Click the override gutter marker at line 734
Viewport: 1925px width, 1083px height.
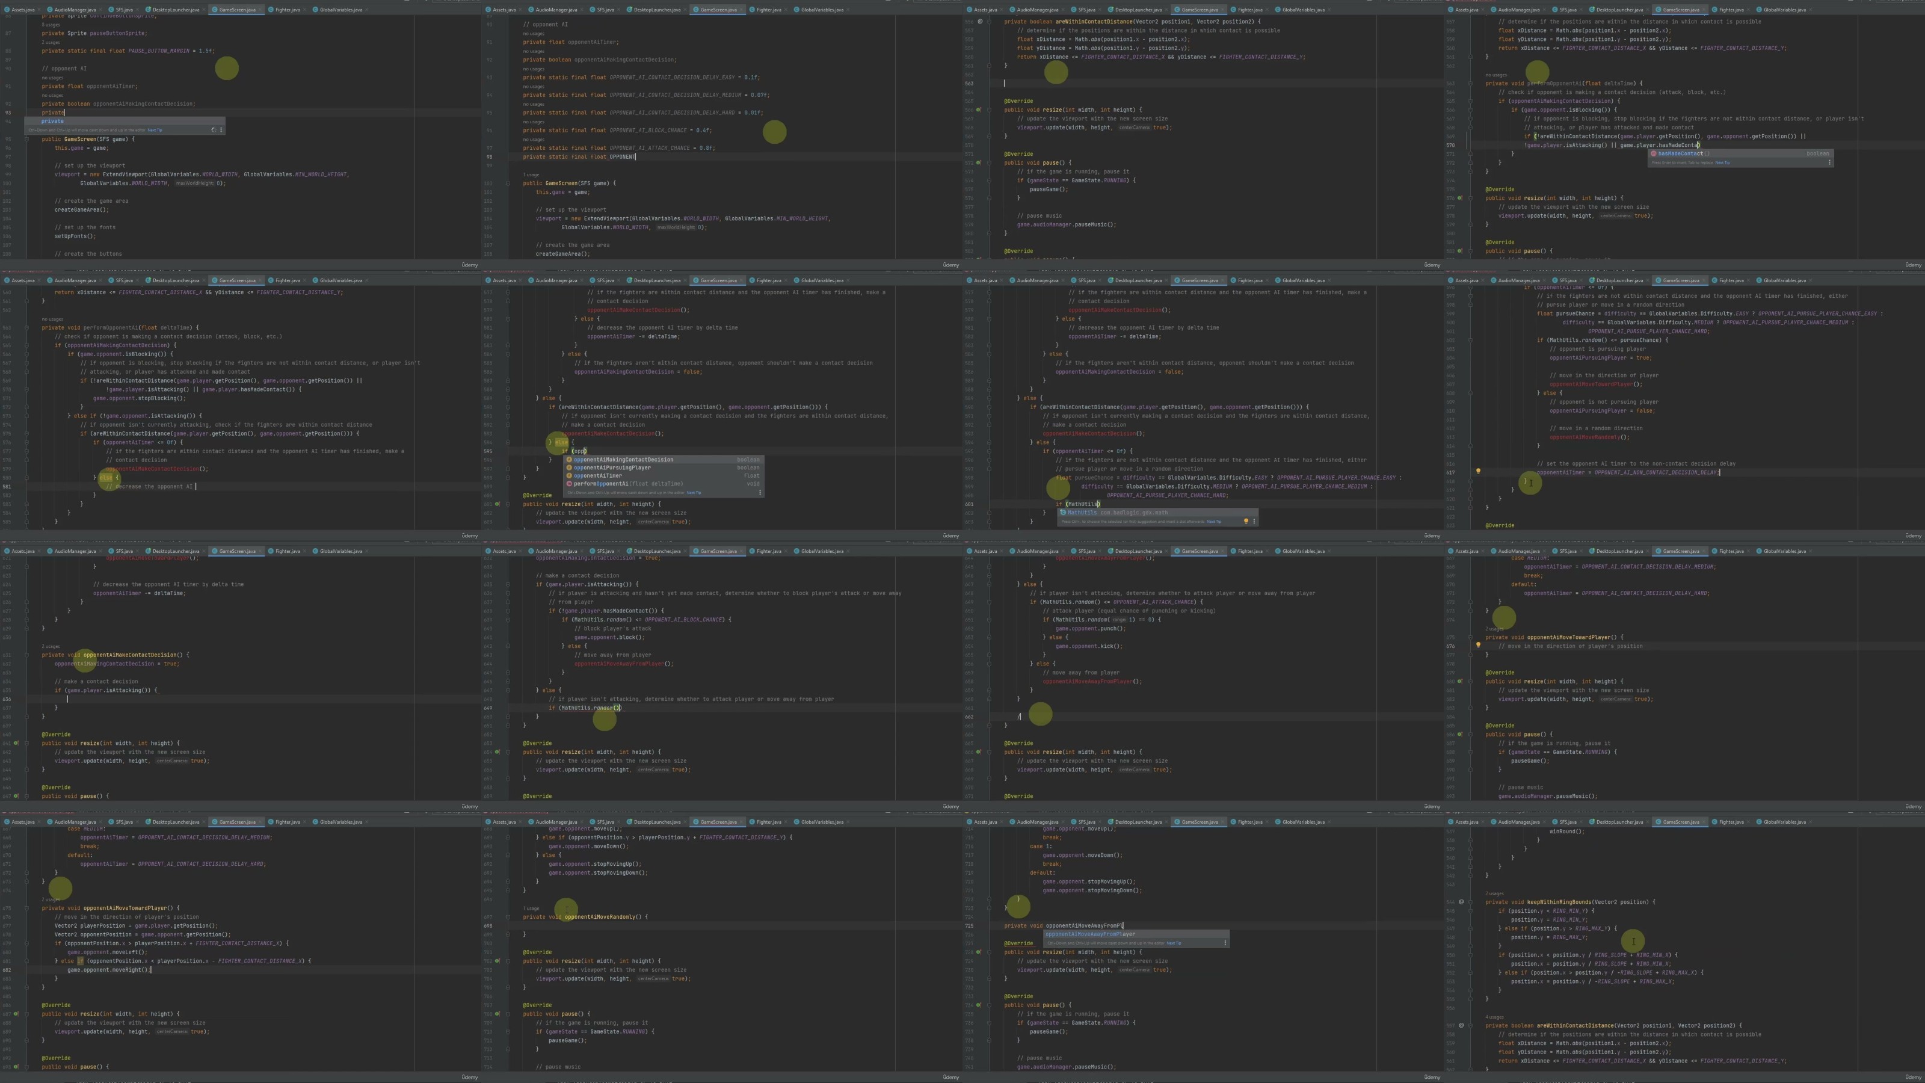click(979, 1005)
